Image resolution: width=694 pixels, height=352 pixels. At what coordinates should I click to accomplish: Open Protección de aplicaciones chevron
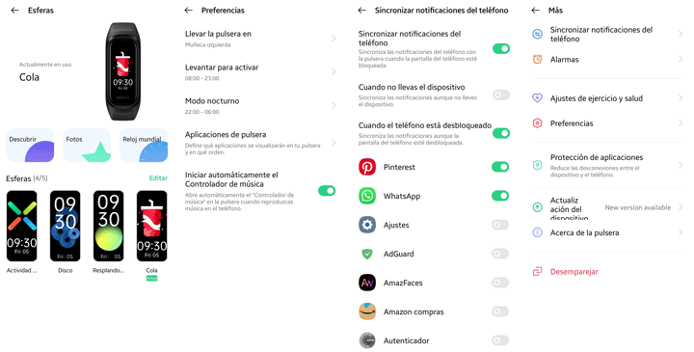[681, 165]
